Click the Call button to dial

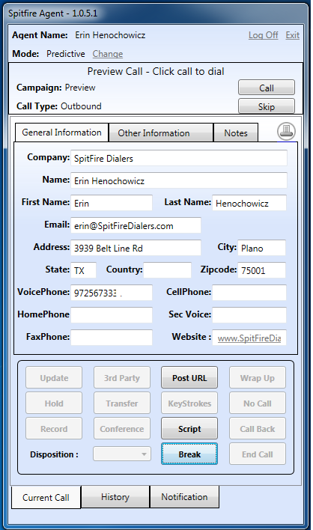267,88
